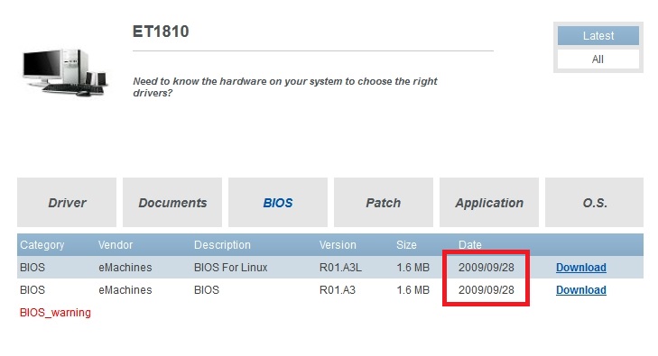Switch to the Application tab

click(489, 202)
